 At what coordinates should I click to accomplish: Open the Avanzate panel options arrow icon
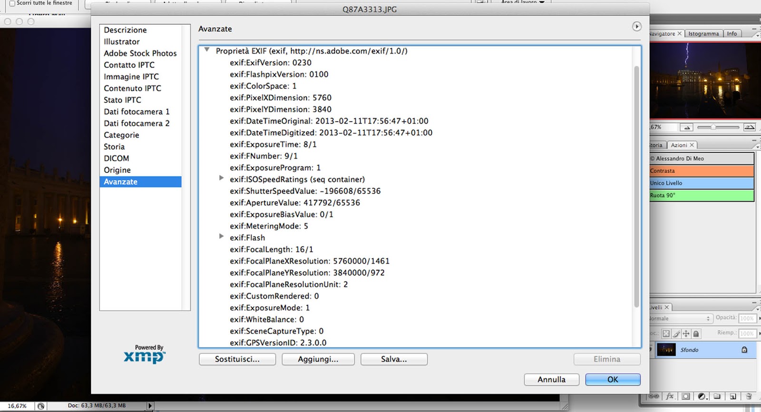click(x=636, y=27)
